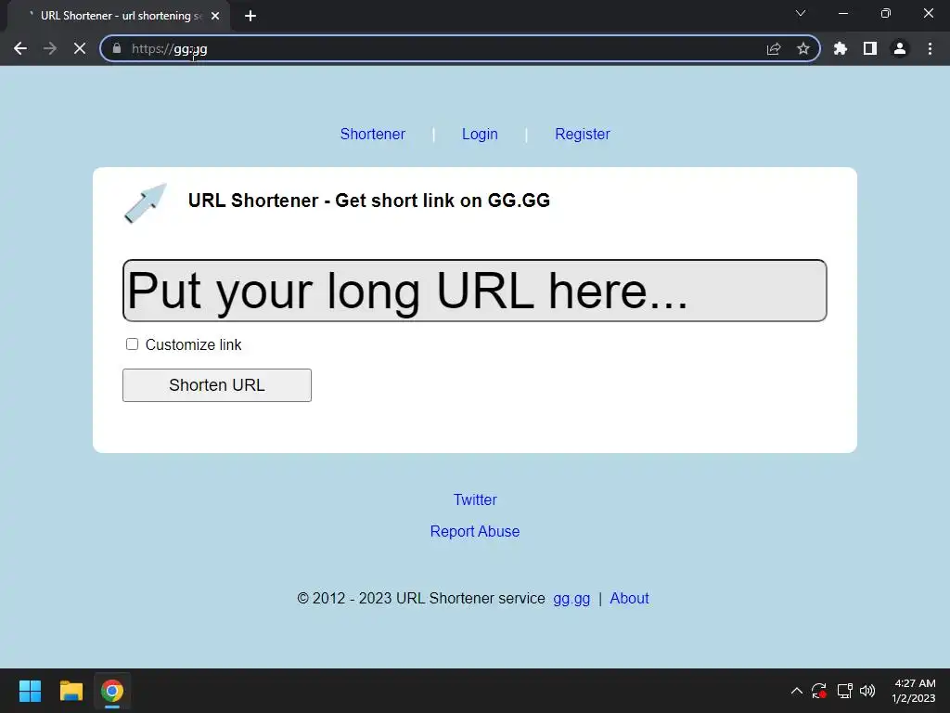Image resolution: width=950 pixels, height=713 pixels.
Task: Click the heading 'URL Shortener - Get short link on GG.GG'
Action: point(369,201)
